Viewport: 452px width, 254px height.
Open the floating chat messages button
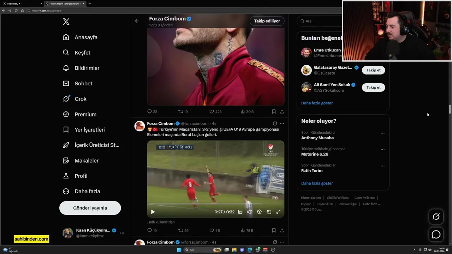(436, 234)
